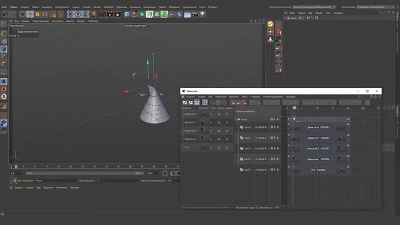Screen dimensions: 400x225
Task: Click the highlighted green Extrude generator icon
Action: click(149, 14)
